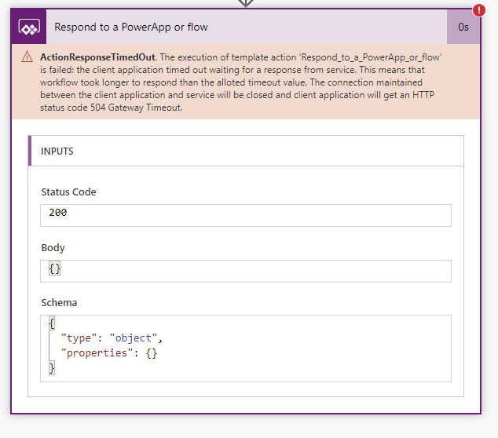Click the ActionResponseTimedOut error title

point(98,57)
